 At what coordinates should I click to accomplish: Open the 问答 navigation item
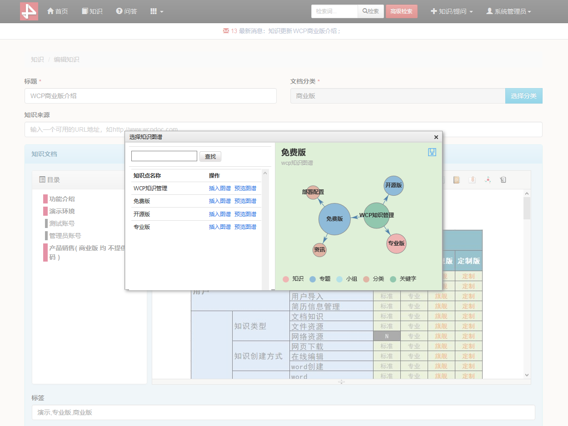point(126,11)
